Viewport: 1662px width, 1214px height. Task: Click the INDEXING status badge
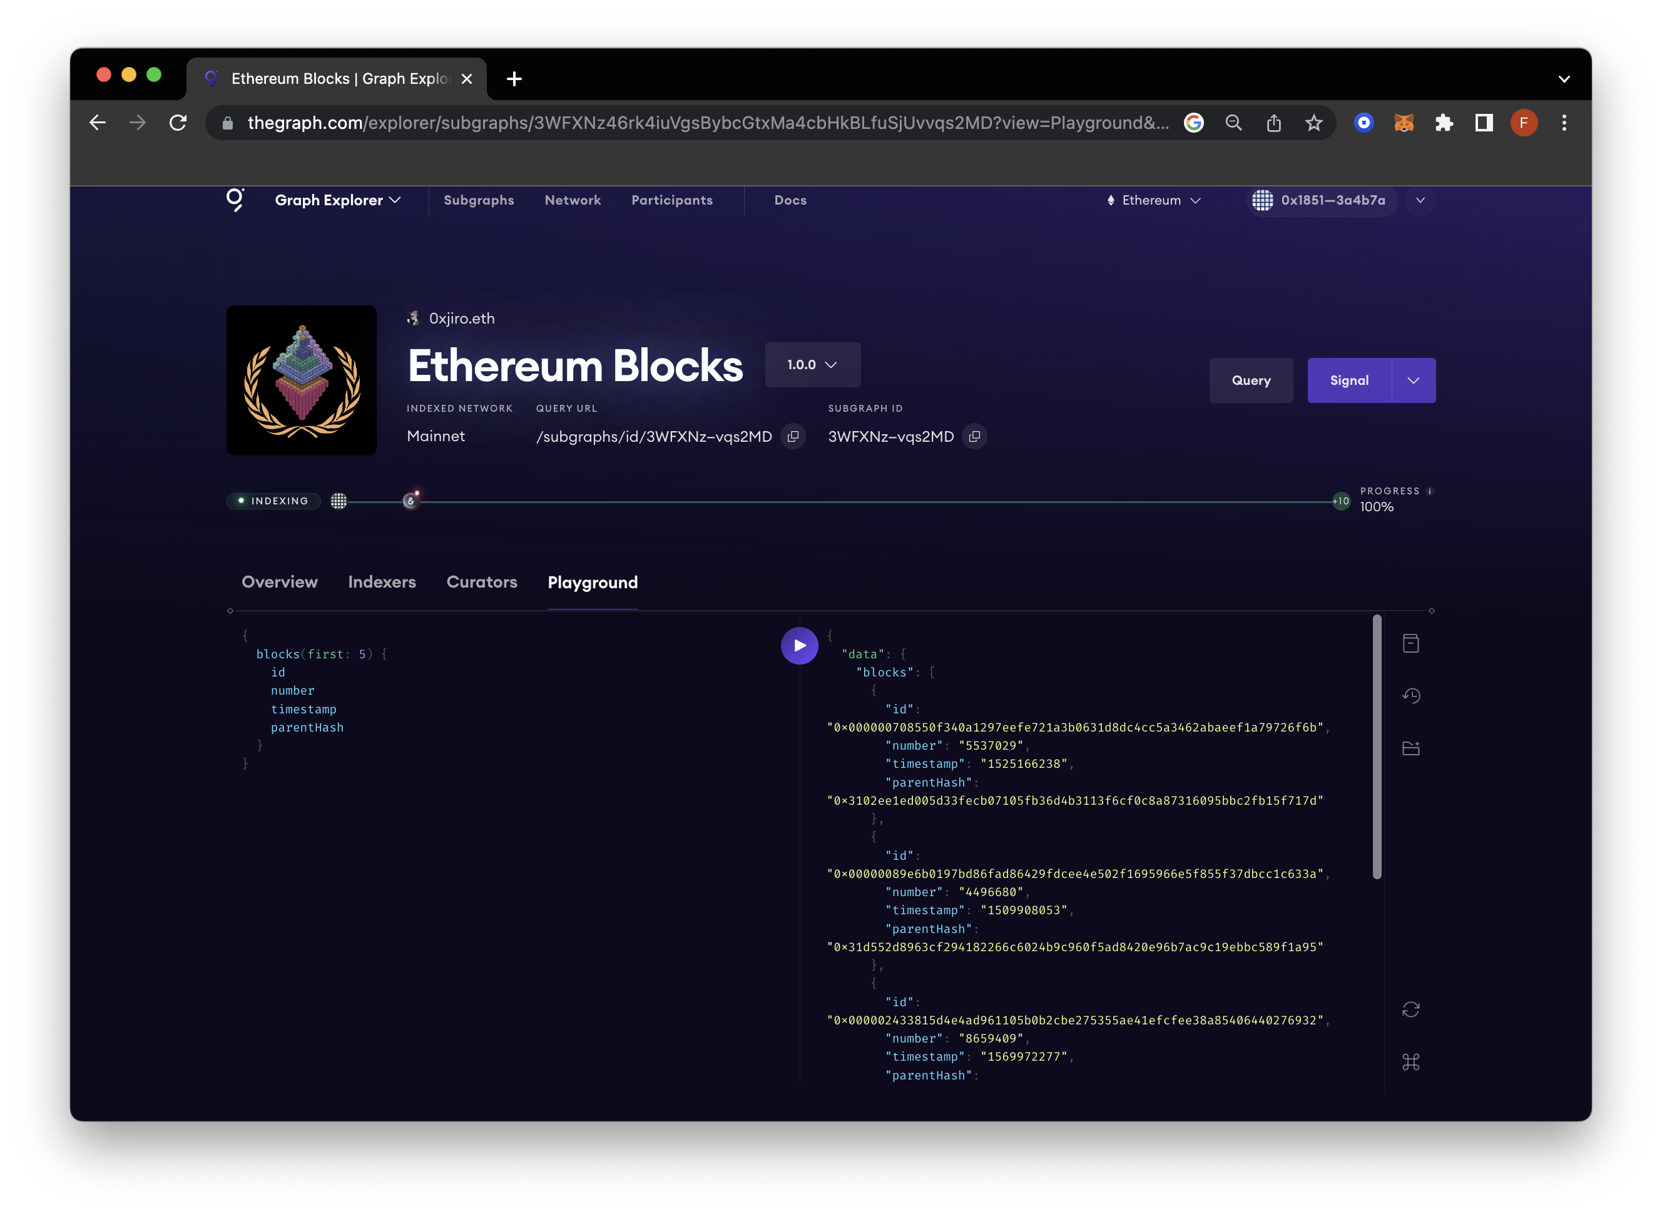pos(273,501)
